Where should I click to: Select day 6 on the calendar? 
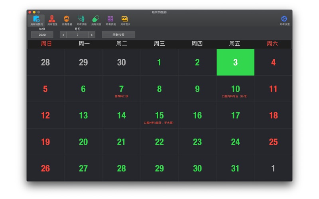(83, 89)
